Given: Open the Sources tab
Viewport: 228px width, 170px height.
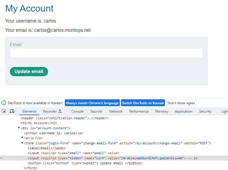Looking at the screenshot, I should coord(96,111).
